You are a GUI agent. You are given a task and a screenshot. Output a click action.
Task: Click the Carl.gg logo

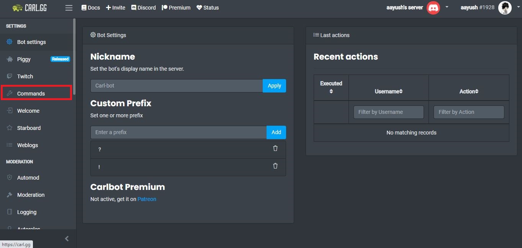(29, 7)
